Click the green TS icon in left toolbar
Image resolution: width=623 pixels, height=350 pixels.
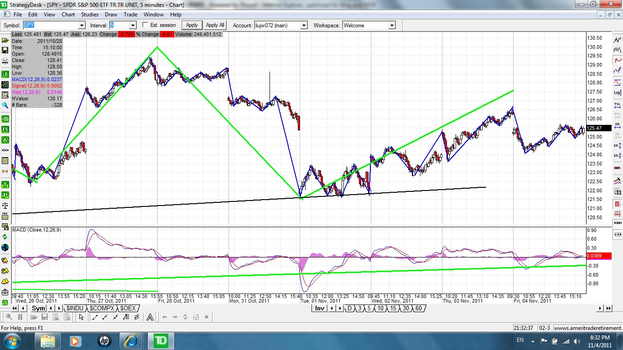click(5, 129)
